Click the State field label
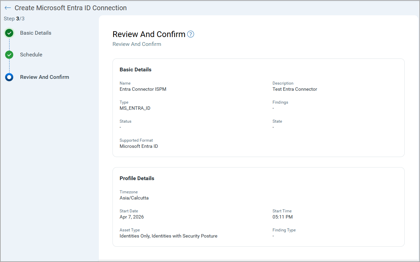Viewport: 420px width, 262px height. click(277, 121)
